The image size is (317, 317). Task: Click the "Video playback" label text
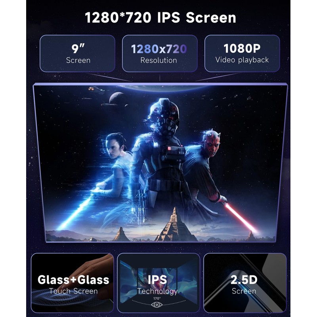[x=242, y=60]
